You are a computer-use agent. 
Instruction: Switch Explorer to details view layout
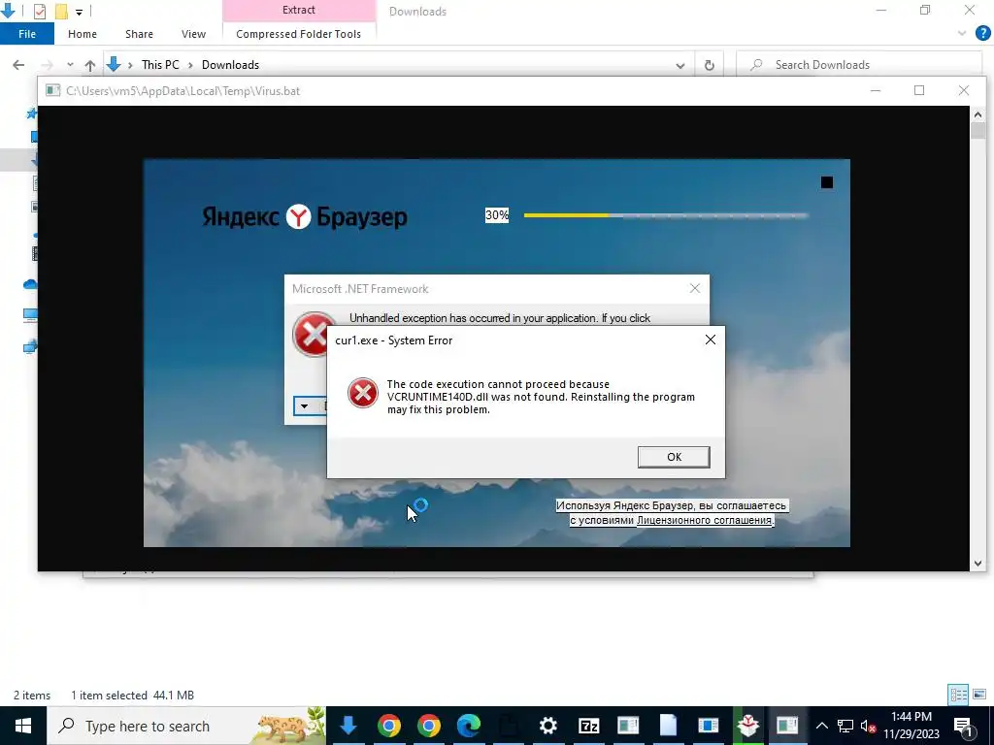(958, 695)
